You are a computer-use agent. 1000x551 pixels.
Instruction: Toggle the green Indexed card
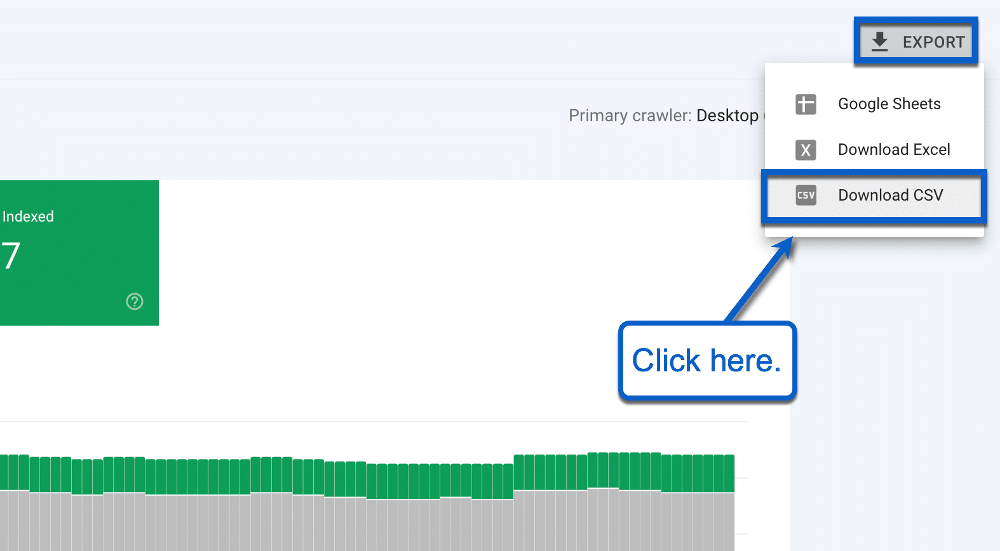(x=79, y=253)
